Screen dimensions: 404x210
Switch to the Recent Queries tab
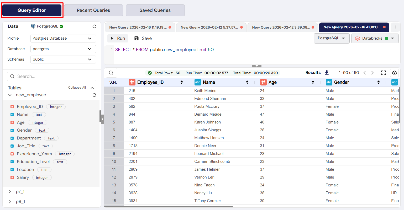(93, 10)
